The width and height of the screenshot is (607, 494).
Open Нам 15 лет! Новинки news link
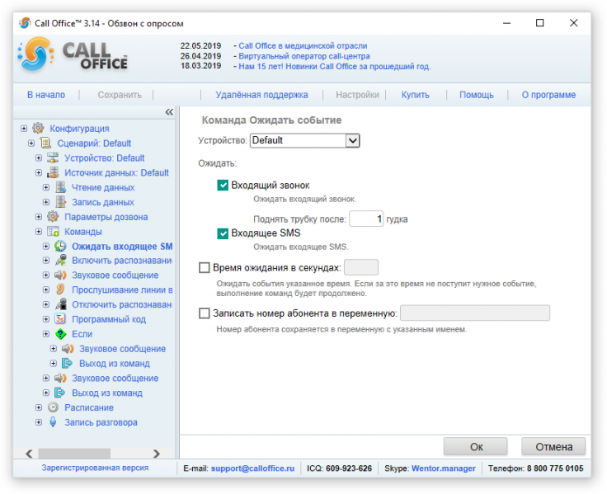pyautogui.click(x=335, y=66)
